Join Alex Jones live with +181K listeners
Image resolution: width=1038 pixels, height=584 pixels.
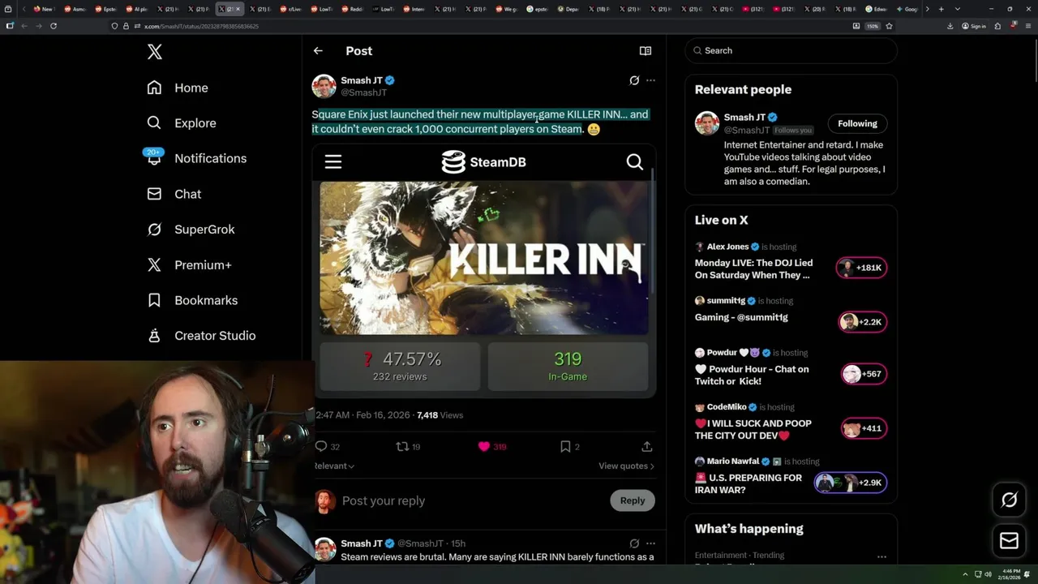(x=861, y=268)
